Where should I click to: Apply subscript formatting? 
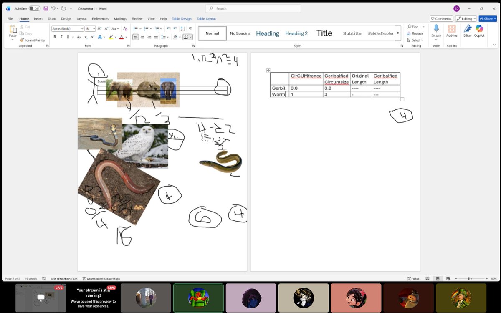[86, 37]
